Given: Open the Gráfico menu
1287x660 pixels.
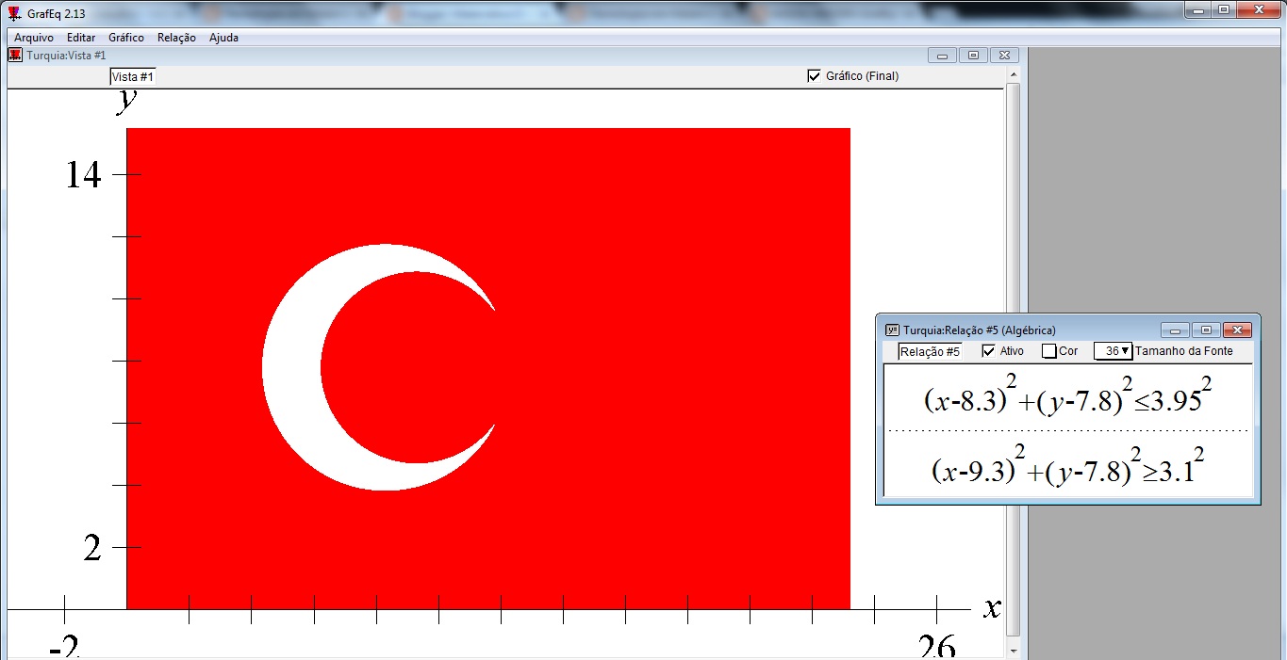Looking at the screenshot, I should [x=126, y=38].
